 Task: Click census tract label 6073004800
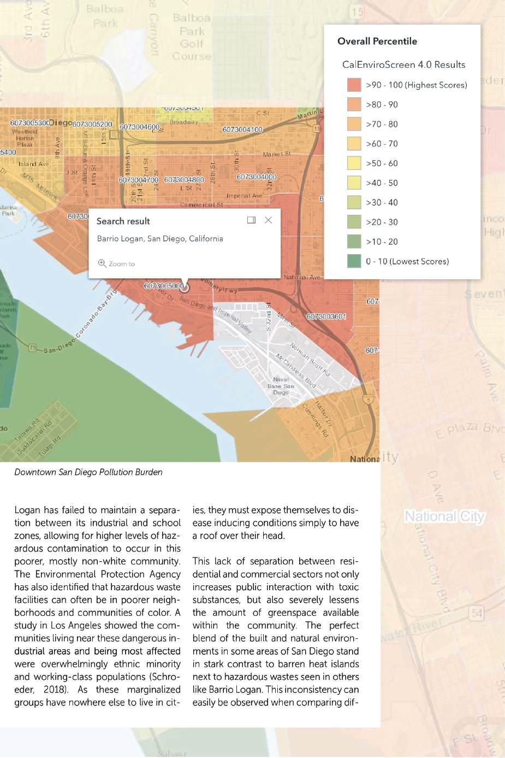tap(184, 180)
